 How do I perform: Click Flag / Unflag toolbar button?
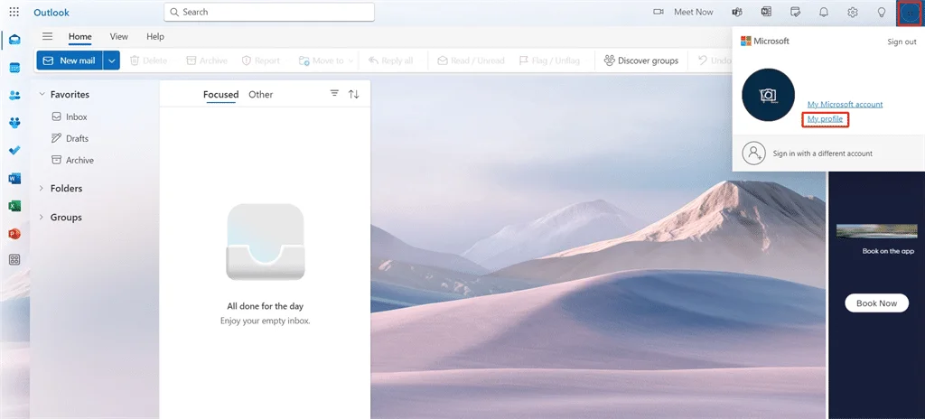pos(549,61)
